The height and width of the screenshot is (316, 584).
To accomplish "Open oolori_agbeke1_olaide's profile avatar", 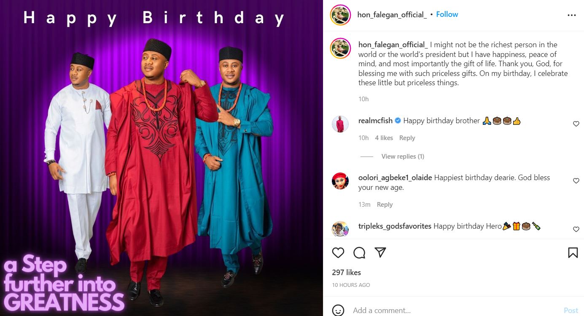I will click(340, 181).
